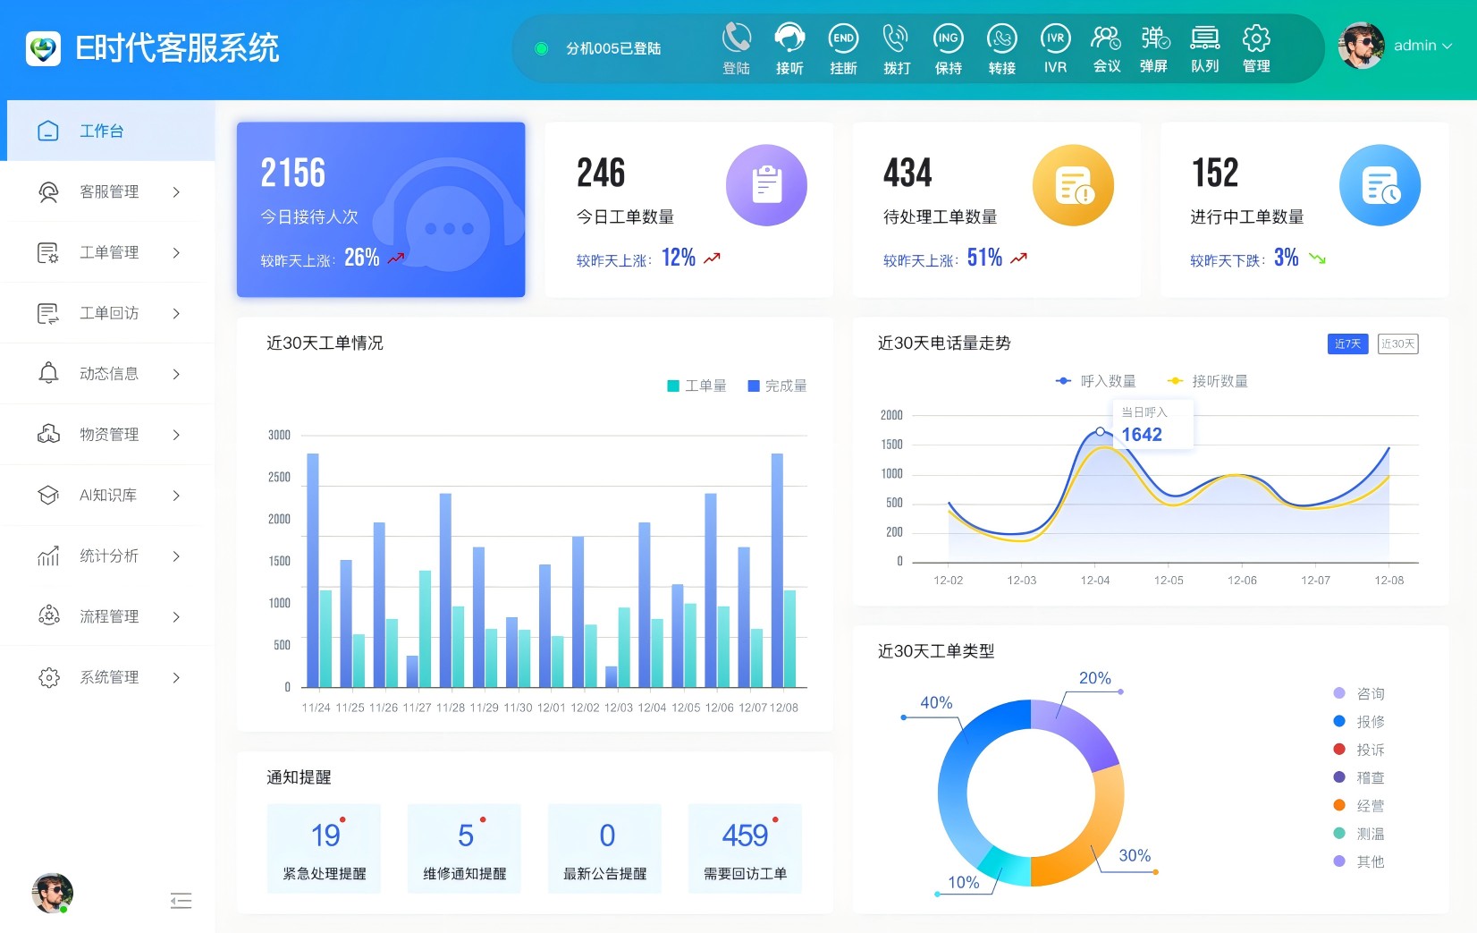1477x933 pixels.
Task: Open the 会议 conference icon
Action: point(1106,38)
